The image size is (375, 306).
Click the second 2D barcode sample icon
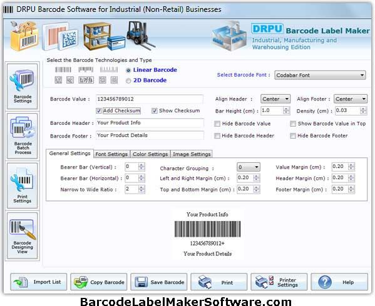pos(70,80)
